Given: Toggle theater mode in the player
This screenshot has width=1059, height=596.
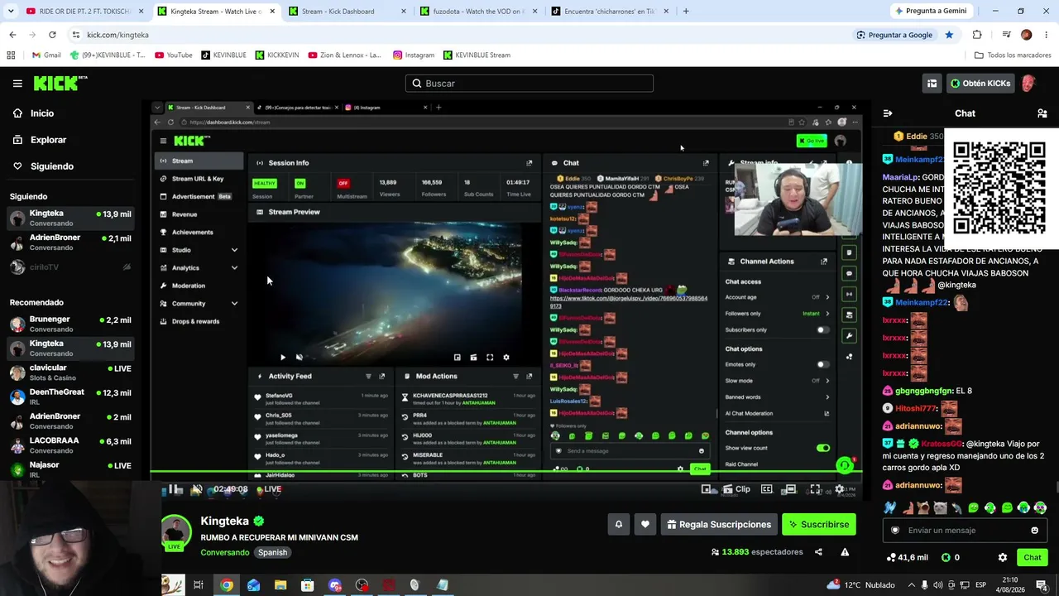Looking at the screenshot, I should click(x=790, y=489).
